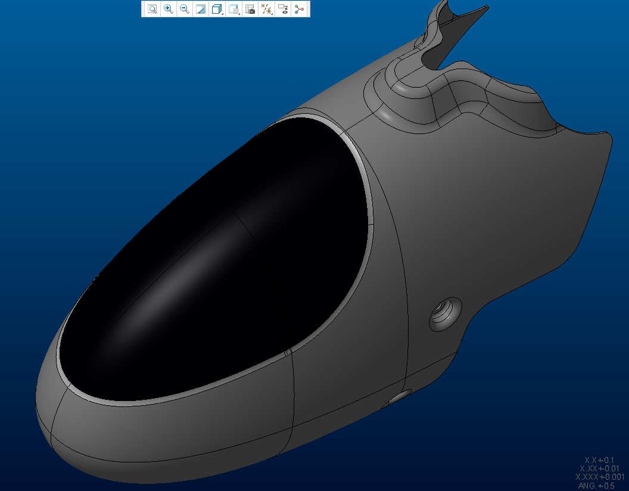Toggle the Annotation Display eye icon
Viewport: 629px width, 491px height.
[x=284, y=9]
